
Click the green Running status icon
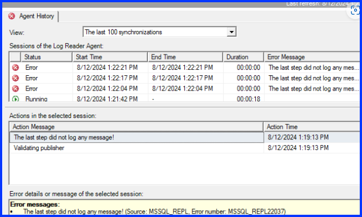tap(16, 99)
